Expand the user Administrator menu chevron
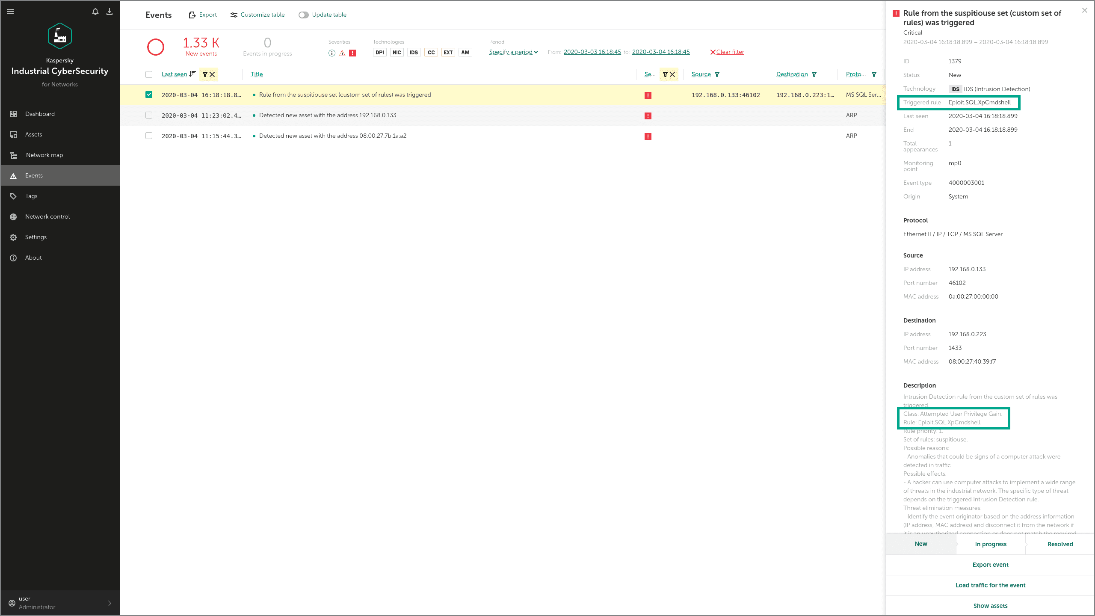This screenshot has width=1095, height=616. (109, 603)
